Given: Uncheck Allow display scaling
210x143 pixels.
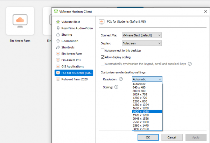Looking at the screenshot, I should (103, 57).
